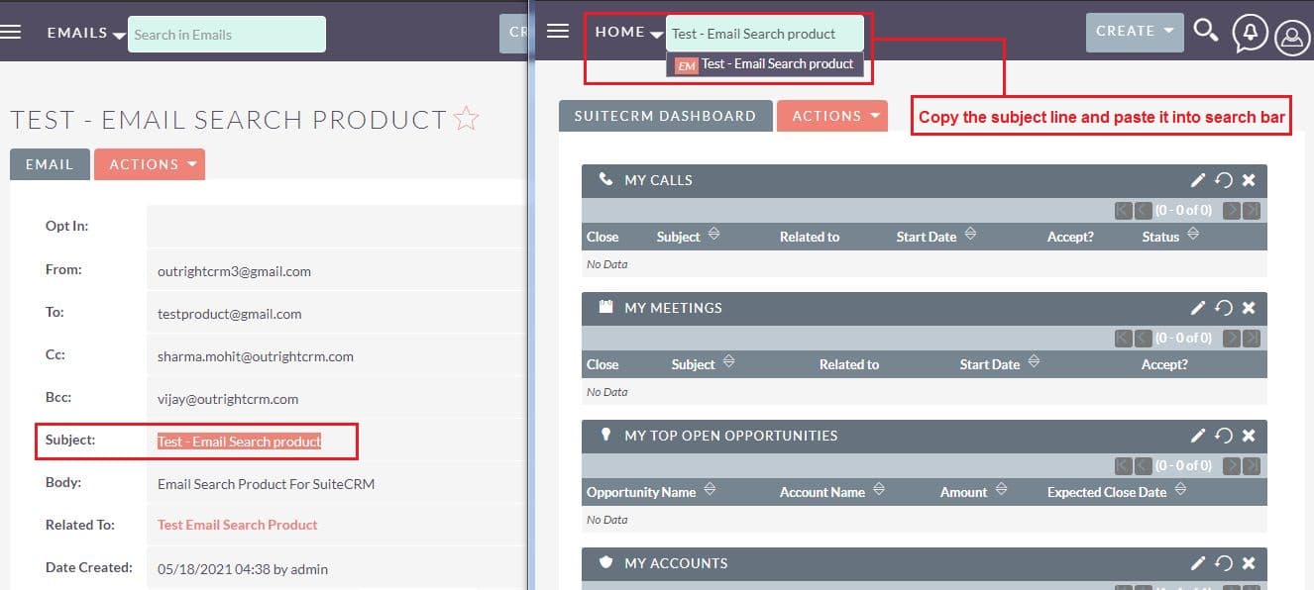Click the search magnifier icon
Screen dimensions: 1314x590
coord(1205,31)
